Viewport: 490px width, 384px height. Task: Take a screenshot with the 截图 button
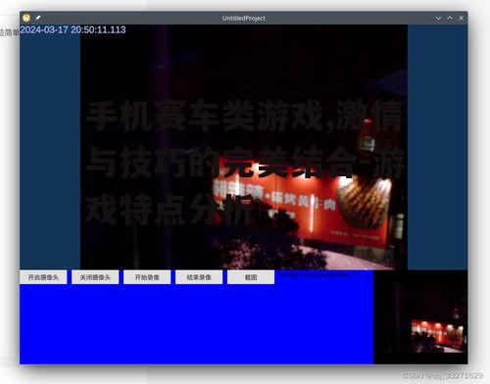[251, 277]
